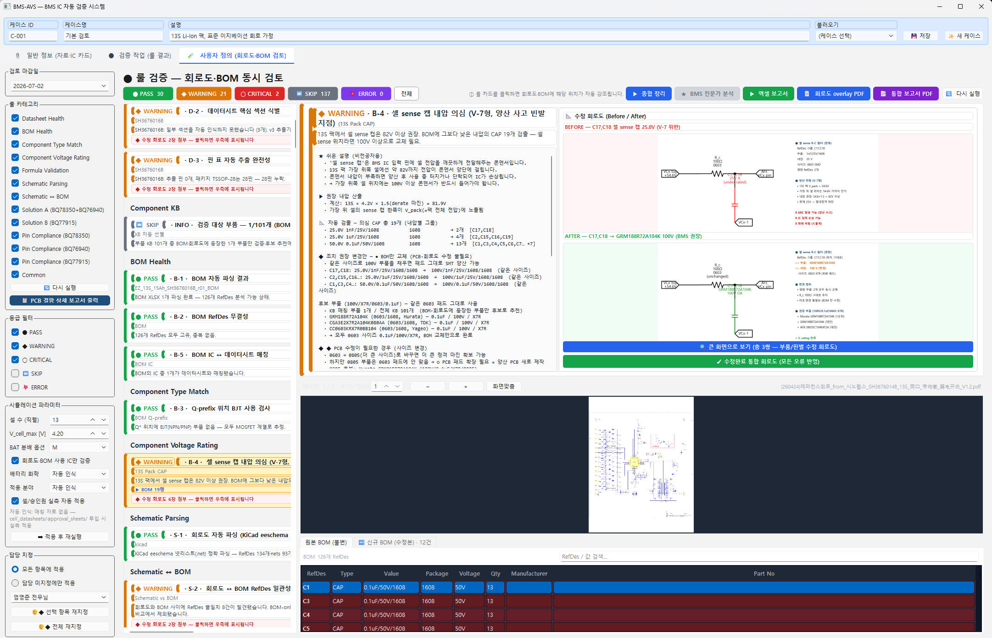This screenshot has width=992, height=638.
Task: Click the clip icon on 일반 정보 tab
Action: pyautogui.click(x=17, y=55)
